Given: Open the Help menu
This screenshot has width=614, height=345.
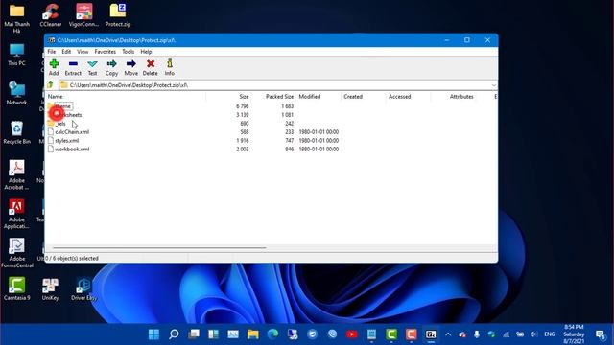Looking at the screenshot, I should (146, 51).
